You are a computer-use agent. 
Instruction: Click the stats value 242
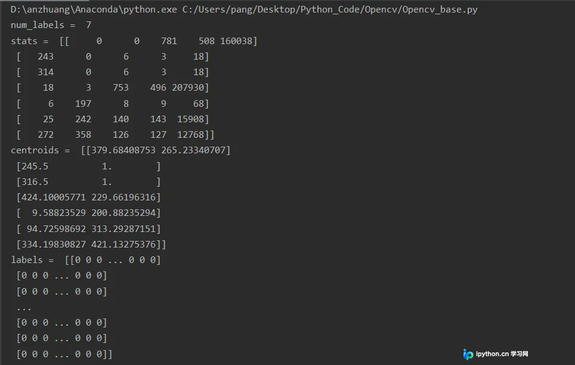pyautogui.click(x=84, y=119)
